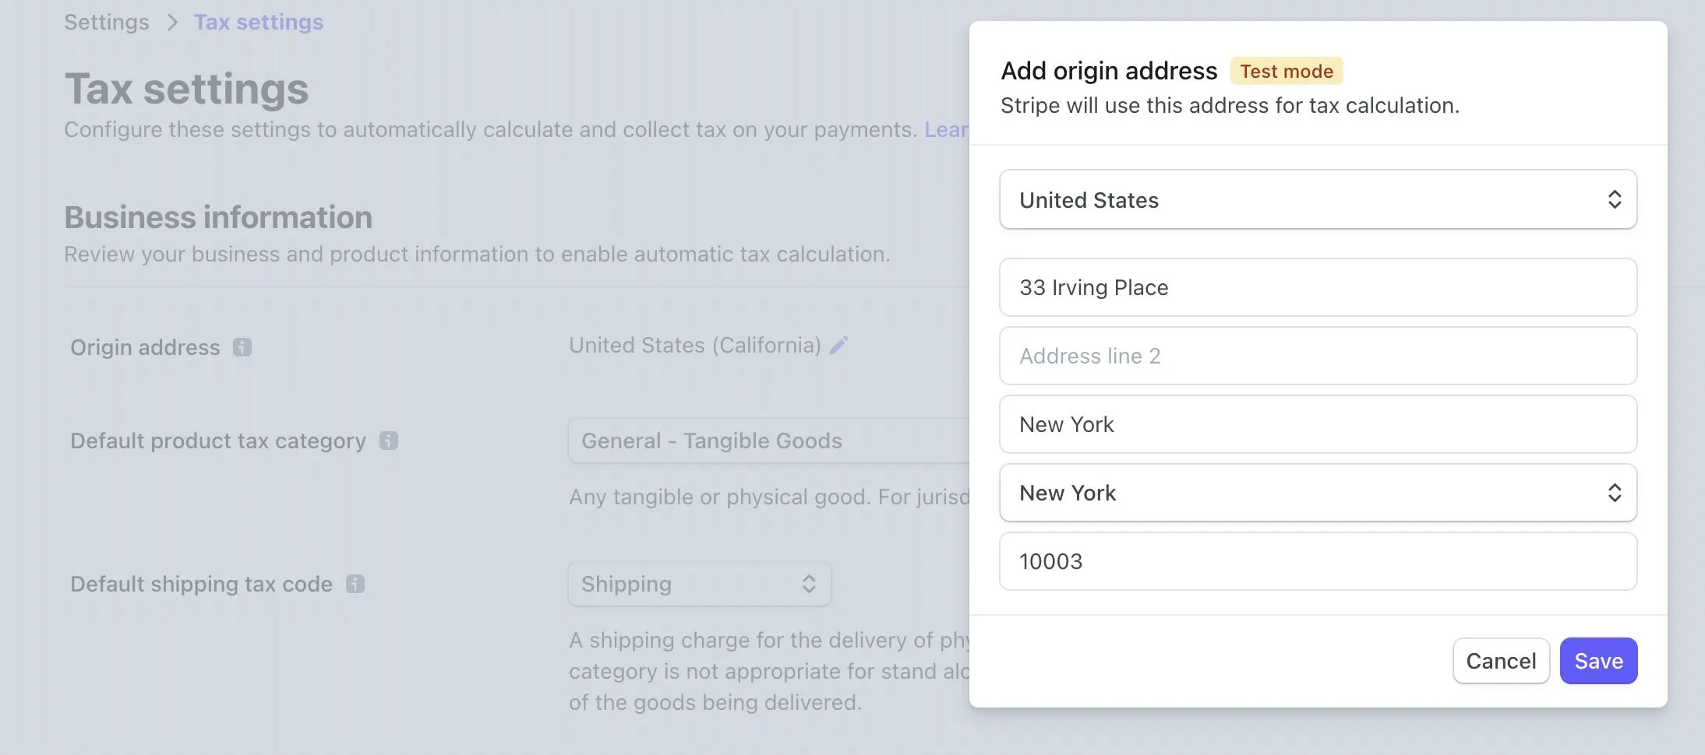The image size is (1705, 755).
Task: Click the Tax settings breadcrumb link
Action: coord(259,22)
